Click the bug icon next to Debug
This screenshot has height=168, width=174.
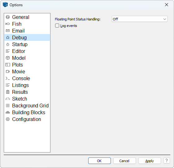pos(8,38)
